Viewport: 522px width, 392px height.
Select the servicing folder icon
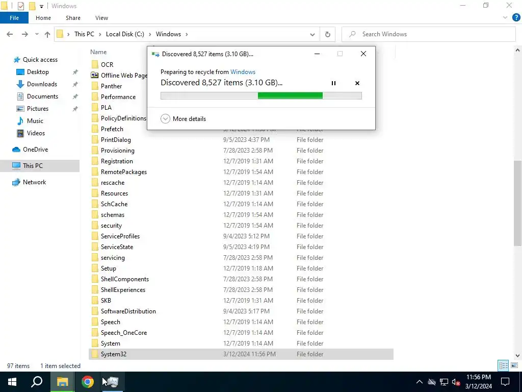click(x=95, y=258)
